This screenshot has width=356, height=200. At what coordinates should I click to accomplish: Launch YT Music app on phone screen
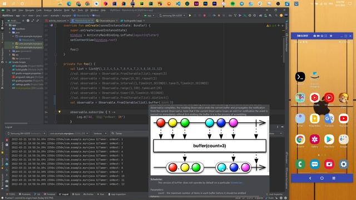pos(329,98)
